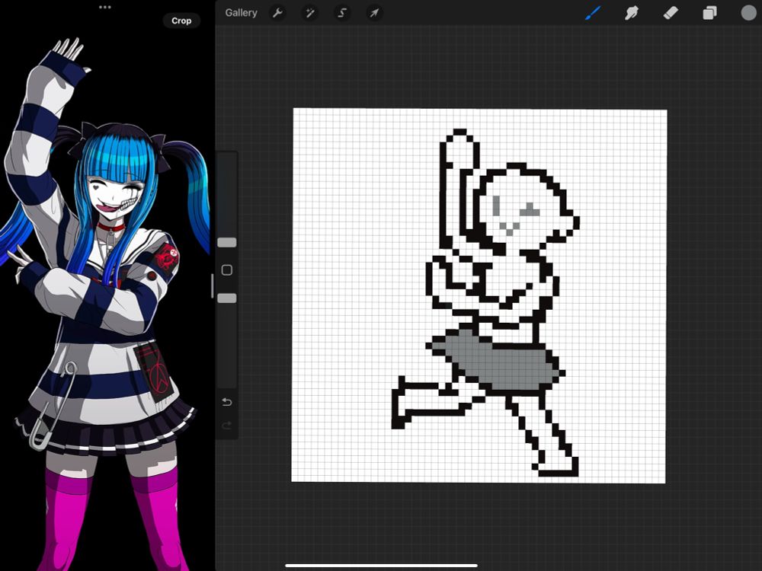Tap the pixel art canvas
The image size is (762, 571).
click(479, 295)
